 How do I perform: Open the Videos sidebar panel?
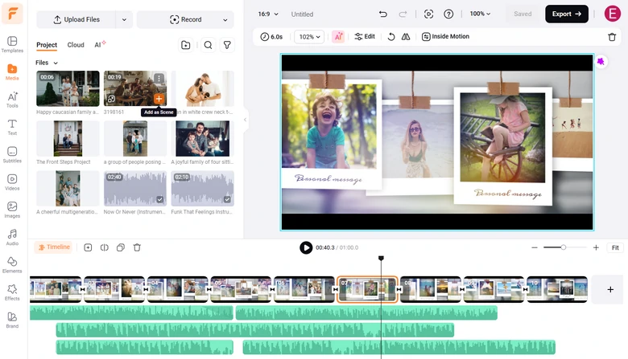coord(12,182)
